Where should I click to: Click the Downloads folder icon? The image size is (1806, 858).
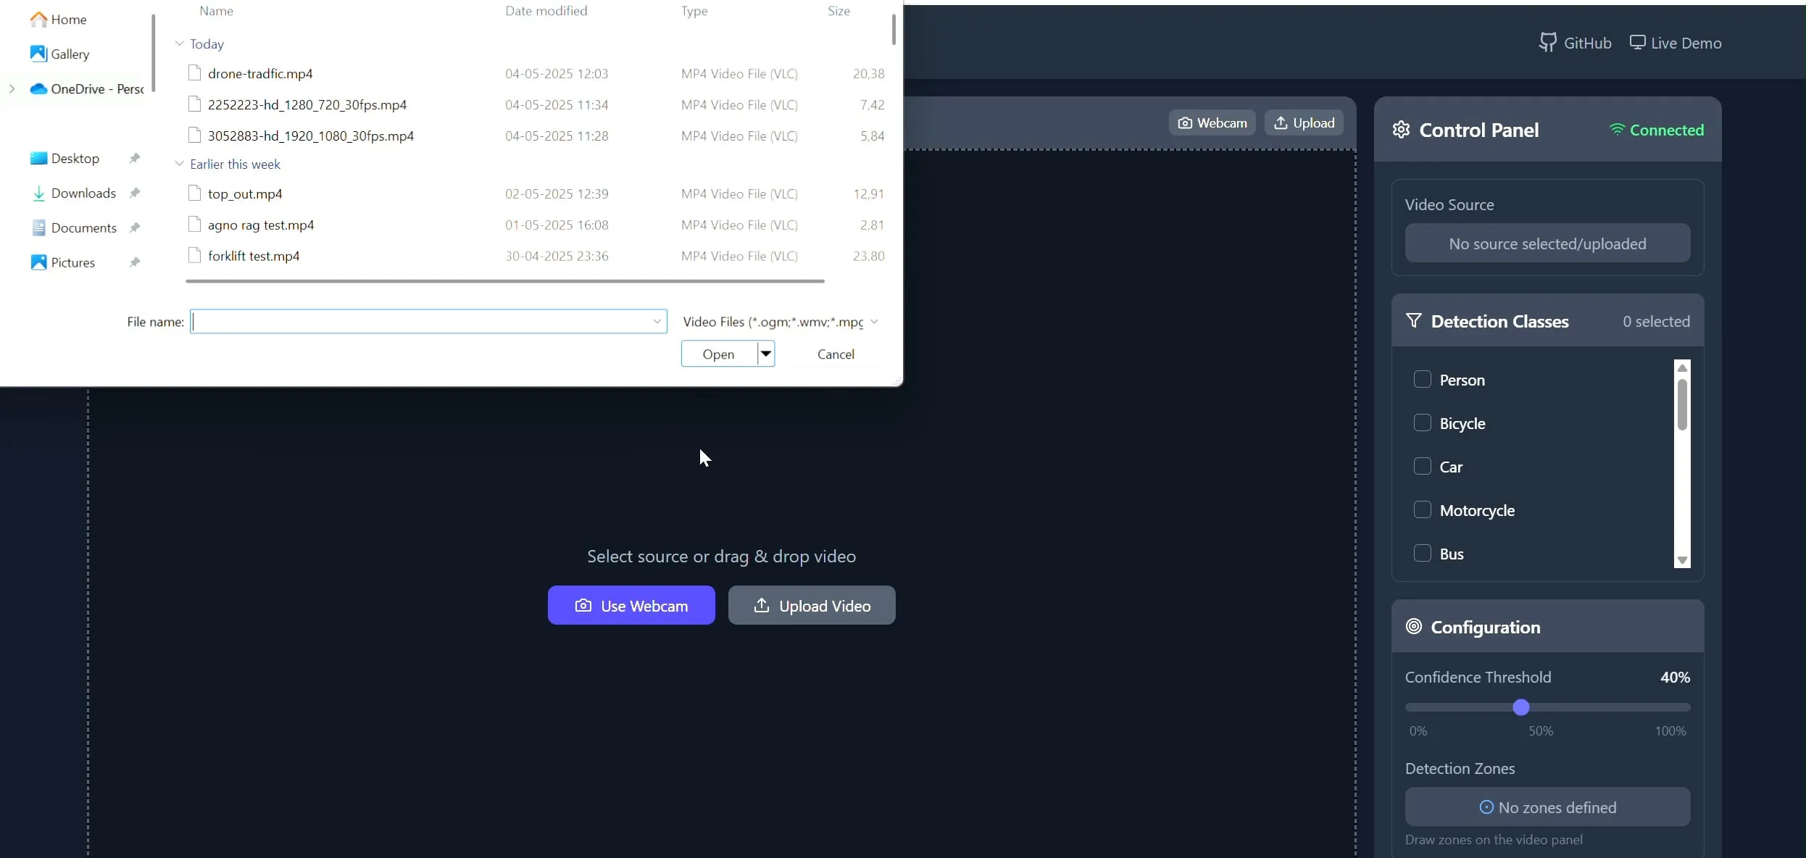tap(38, 193)
